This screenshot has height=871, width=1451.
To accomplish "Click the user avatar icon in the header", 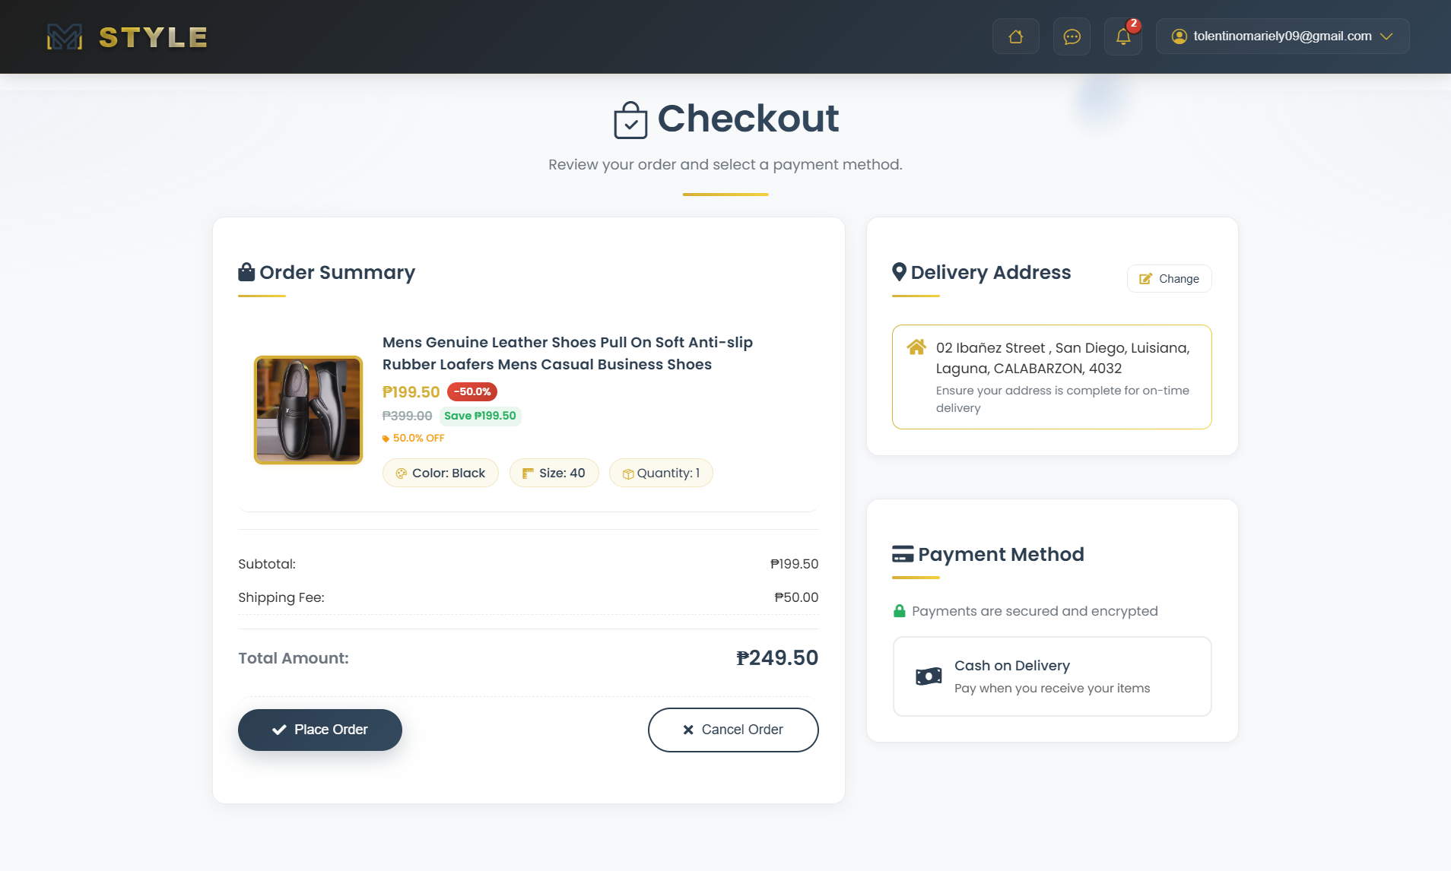I will [1178, 36].
